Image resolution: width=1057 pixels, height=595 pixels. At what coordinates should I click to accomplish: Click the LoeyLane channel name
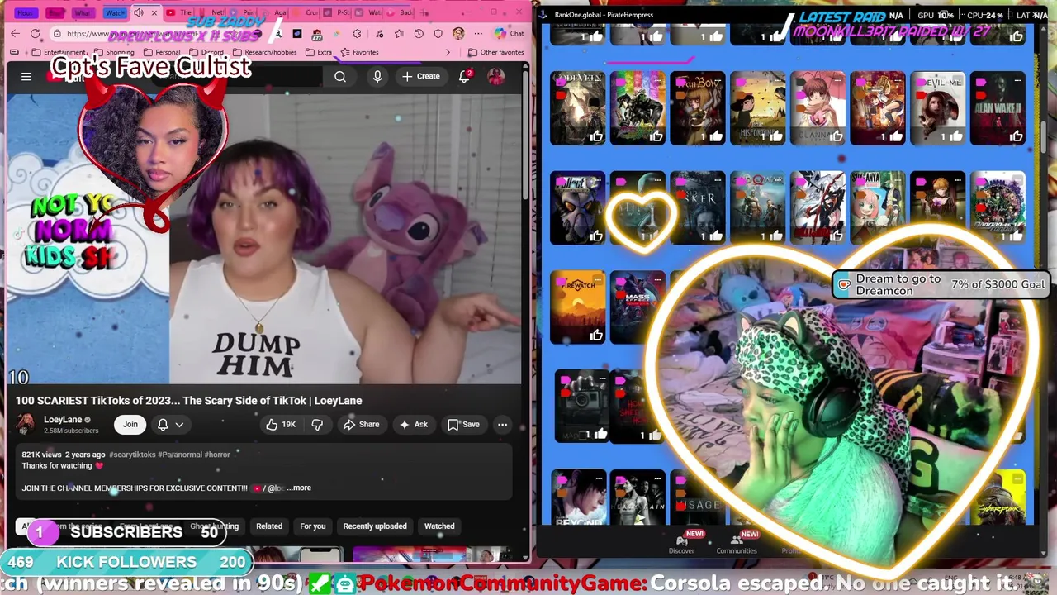pos(63,420)
